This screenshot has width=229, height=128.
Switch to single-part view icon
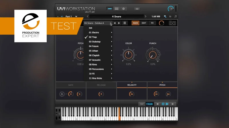tap(110, 9)
